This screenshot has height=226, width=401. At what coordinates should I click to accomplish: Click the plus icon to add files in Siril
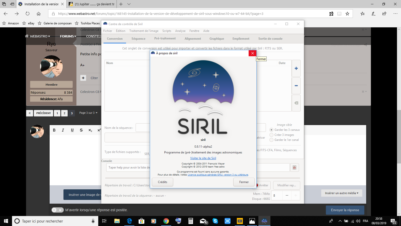click(x=296, y=68)
